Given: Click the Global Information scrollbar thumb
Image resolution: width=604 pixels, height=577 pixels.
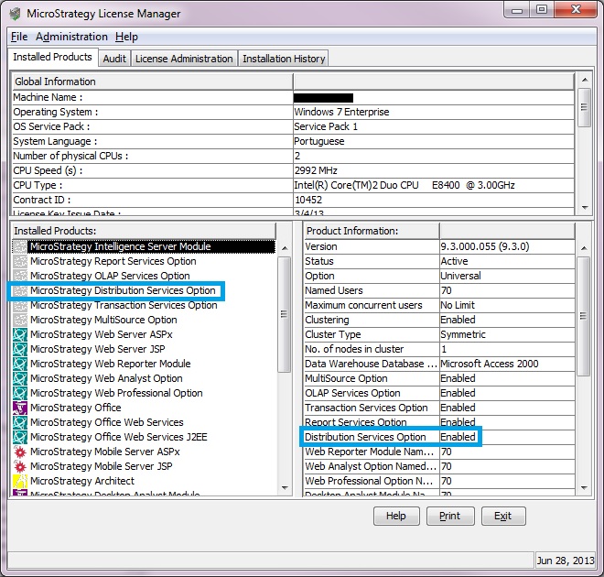Looking at the screenshot, I should point(585,107).
